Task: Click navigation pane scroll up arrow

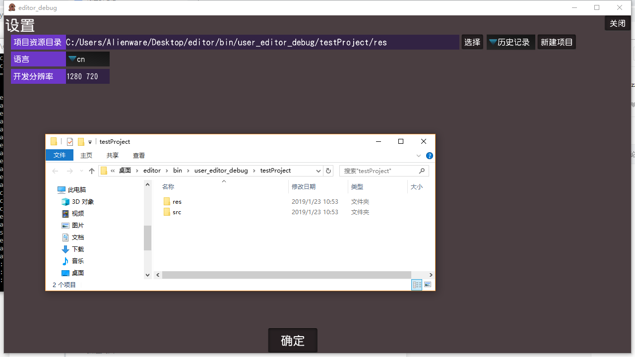Action: (147, 184)
